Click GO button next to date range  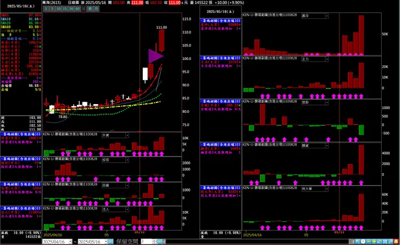point(111,242)
